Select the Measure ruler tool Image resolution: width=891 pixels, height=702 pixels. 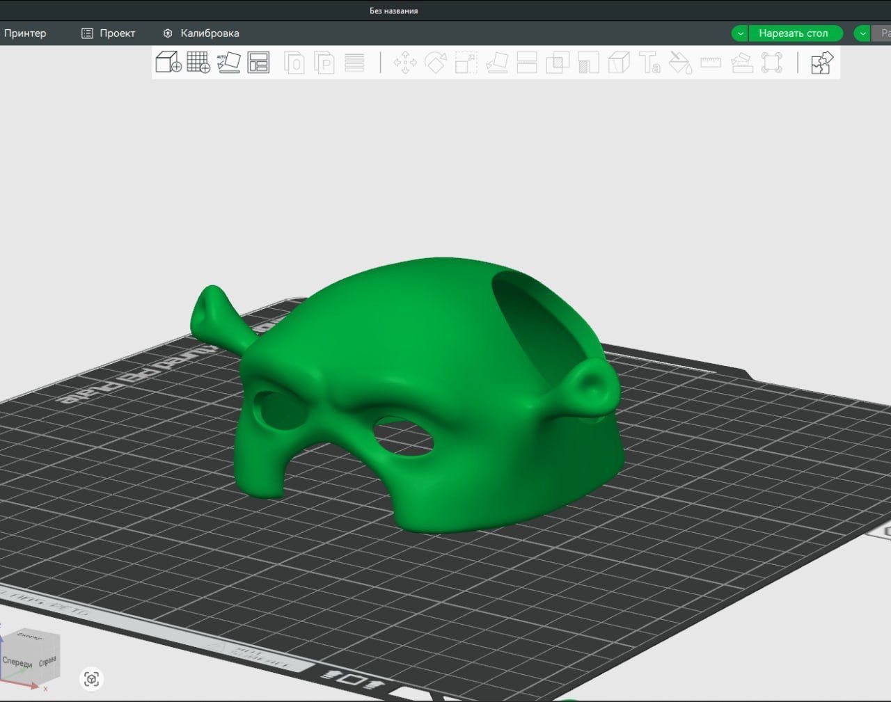(x=711, y=63)
